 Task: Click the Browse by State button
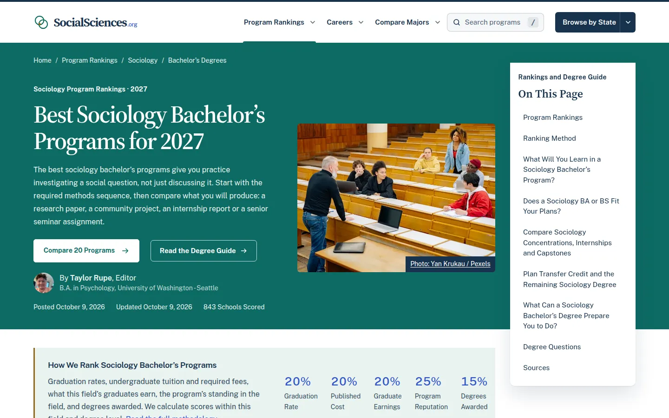click(x=588, y=22)
